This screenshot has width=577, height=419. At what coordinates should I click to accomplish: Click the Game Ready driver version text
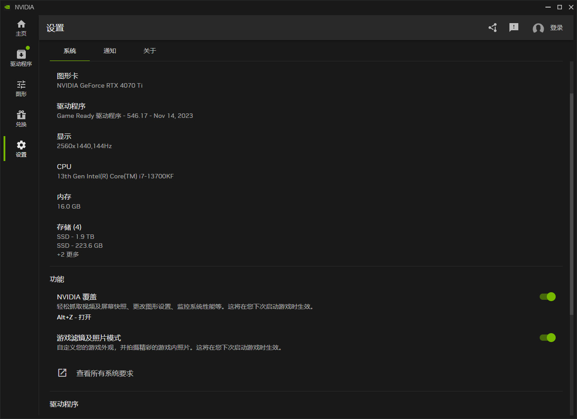[125, 116]
